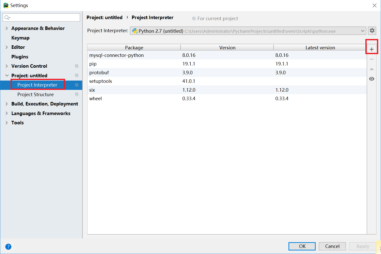Click the Apply button
Image resolution: width=381 pixels, height=254 pixels.
[x=363, y=246]
